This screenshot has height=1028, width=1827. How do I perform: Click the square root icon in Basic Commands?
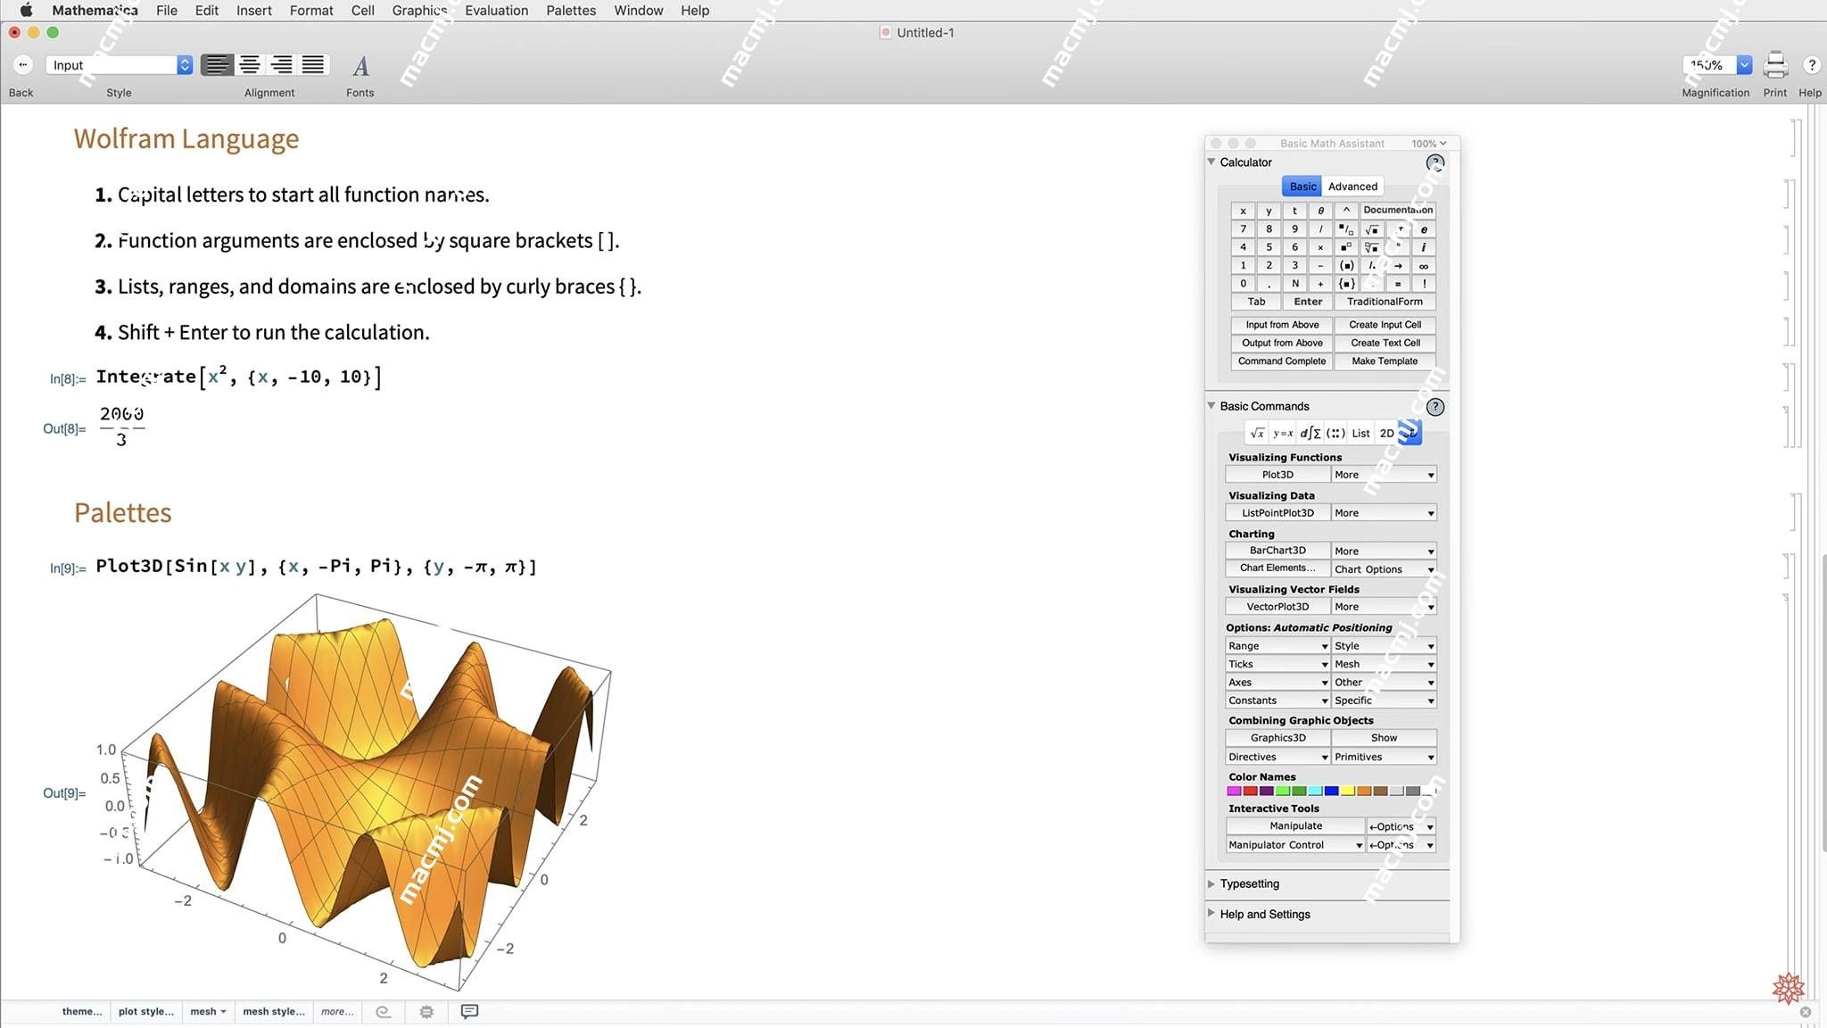pos(1255,433)
